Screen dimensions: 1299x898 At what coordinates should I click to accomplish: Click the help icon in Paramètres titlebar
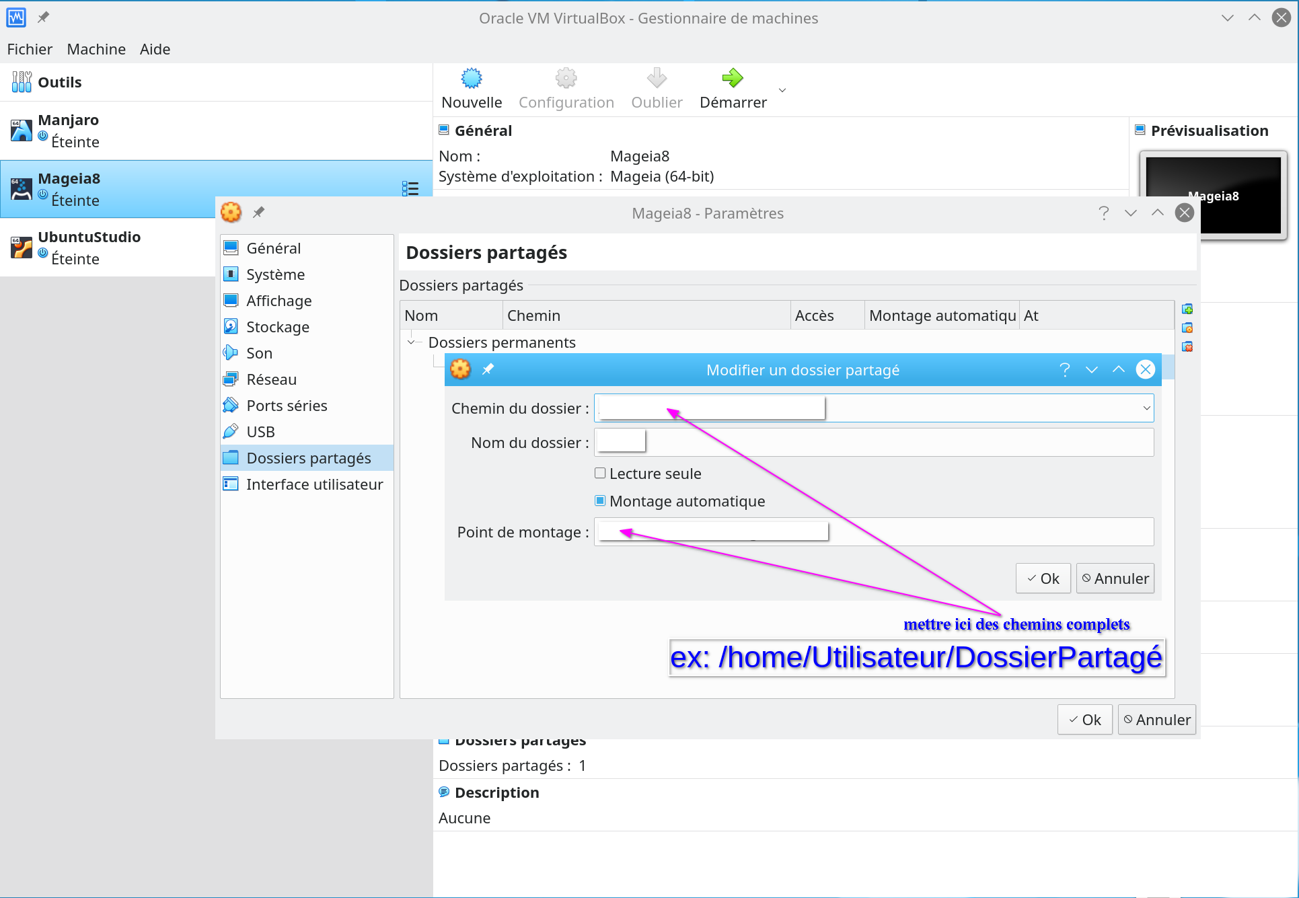pos(1104,213)
